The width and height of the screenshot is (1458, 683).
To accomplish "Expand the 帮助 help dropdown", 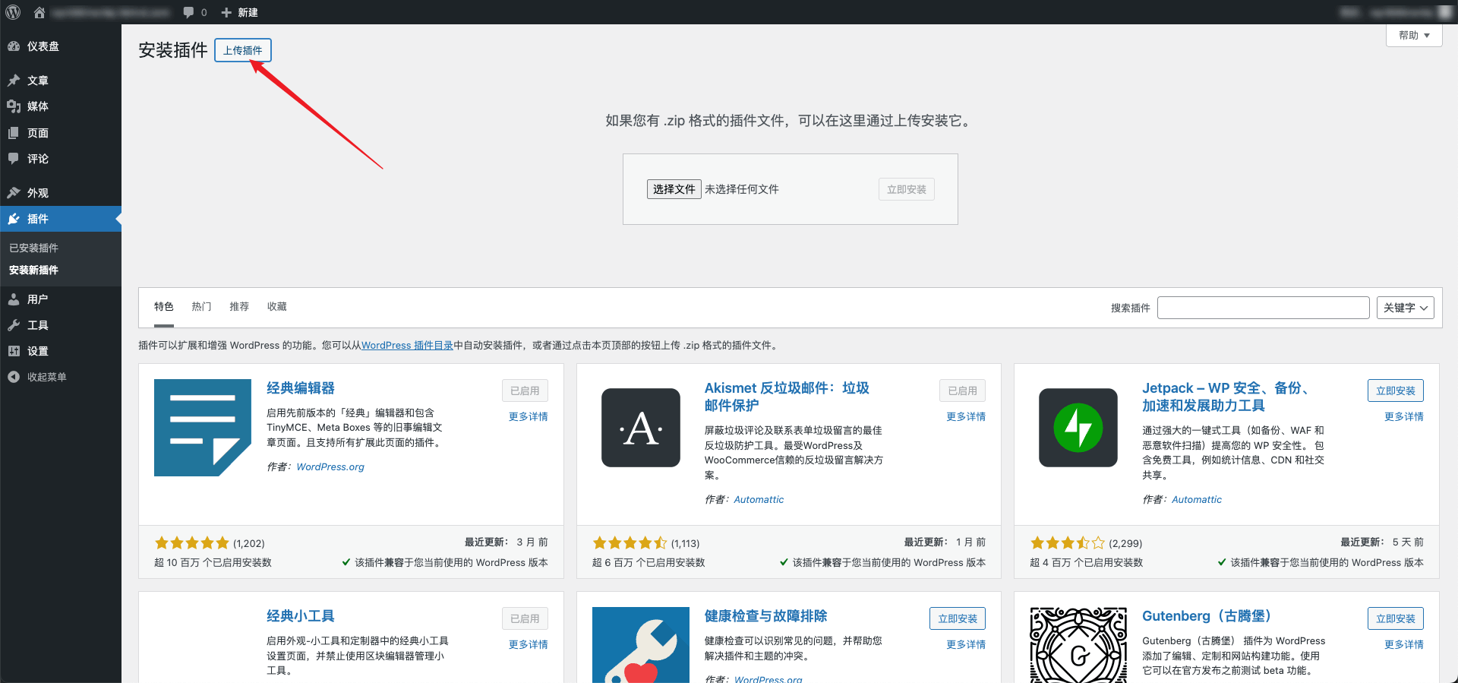I will 1413,36.
